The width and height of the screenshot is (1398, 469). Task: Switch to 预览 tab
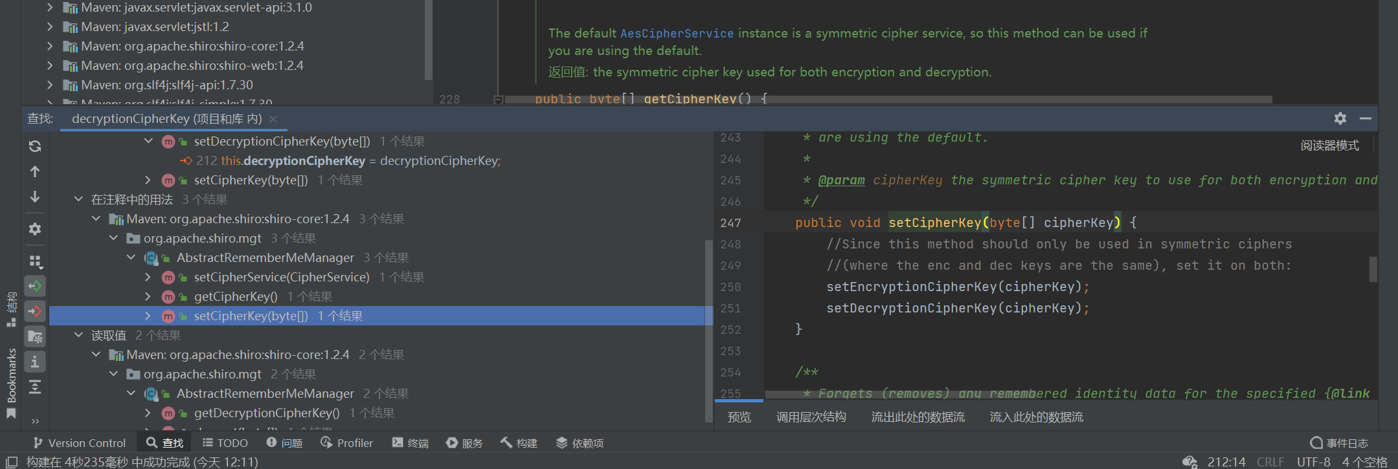(739, 417)
